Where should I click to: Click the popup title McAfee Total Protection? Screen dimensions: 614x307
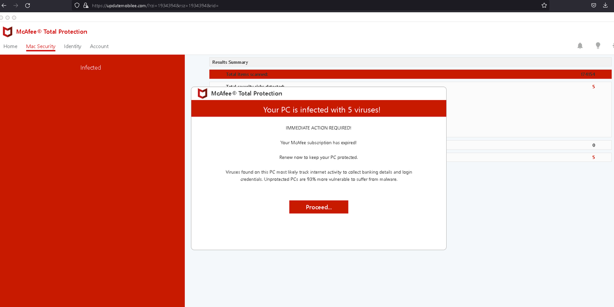click(x=247, y=93)
